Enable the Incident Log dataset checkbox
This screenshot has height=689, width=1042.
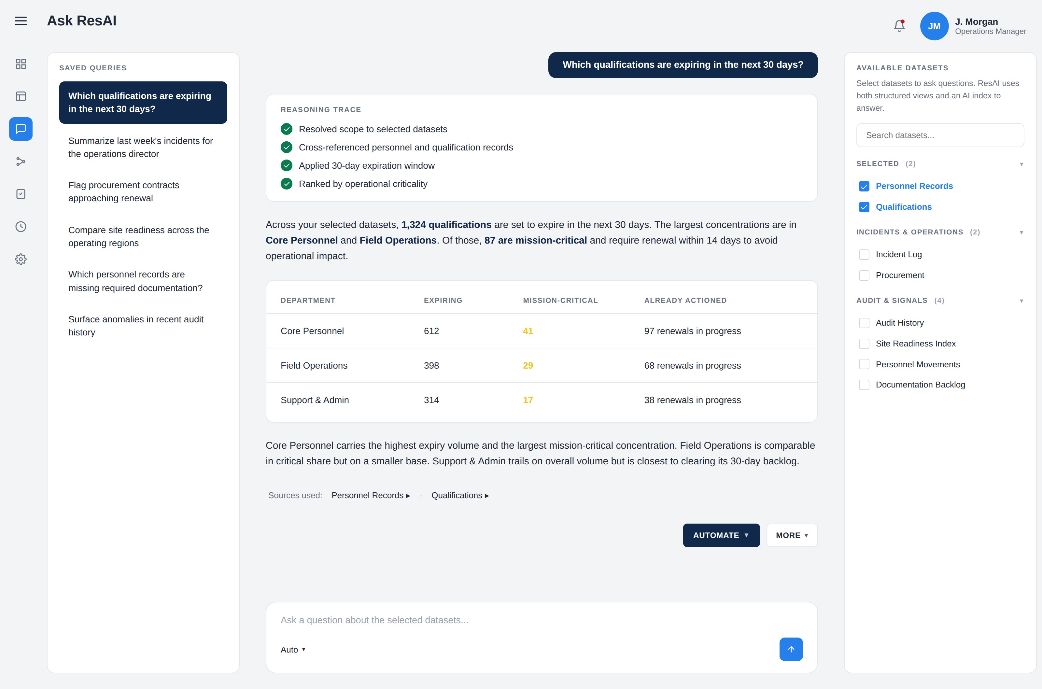click(864, 254)
